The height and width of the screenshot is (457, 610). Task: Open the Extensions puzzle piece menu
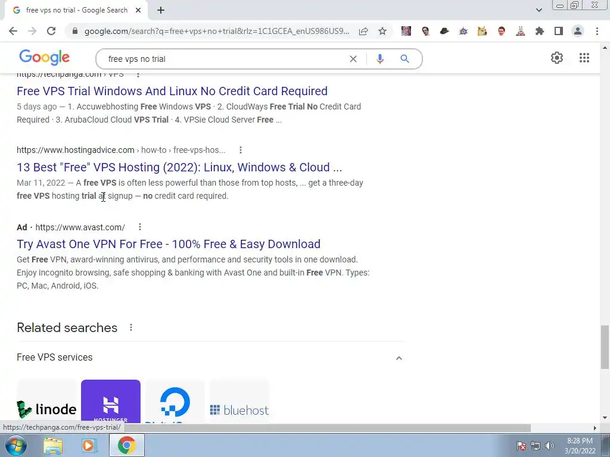tap(540, 31)
